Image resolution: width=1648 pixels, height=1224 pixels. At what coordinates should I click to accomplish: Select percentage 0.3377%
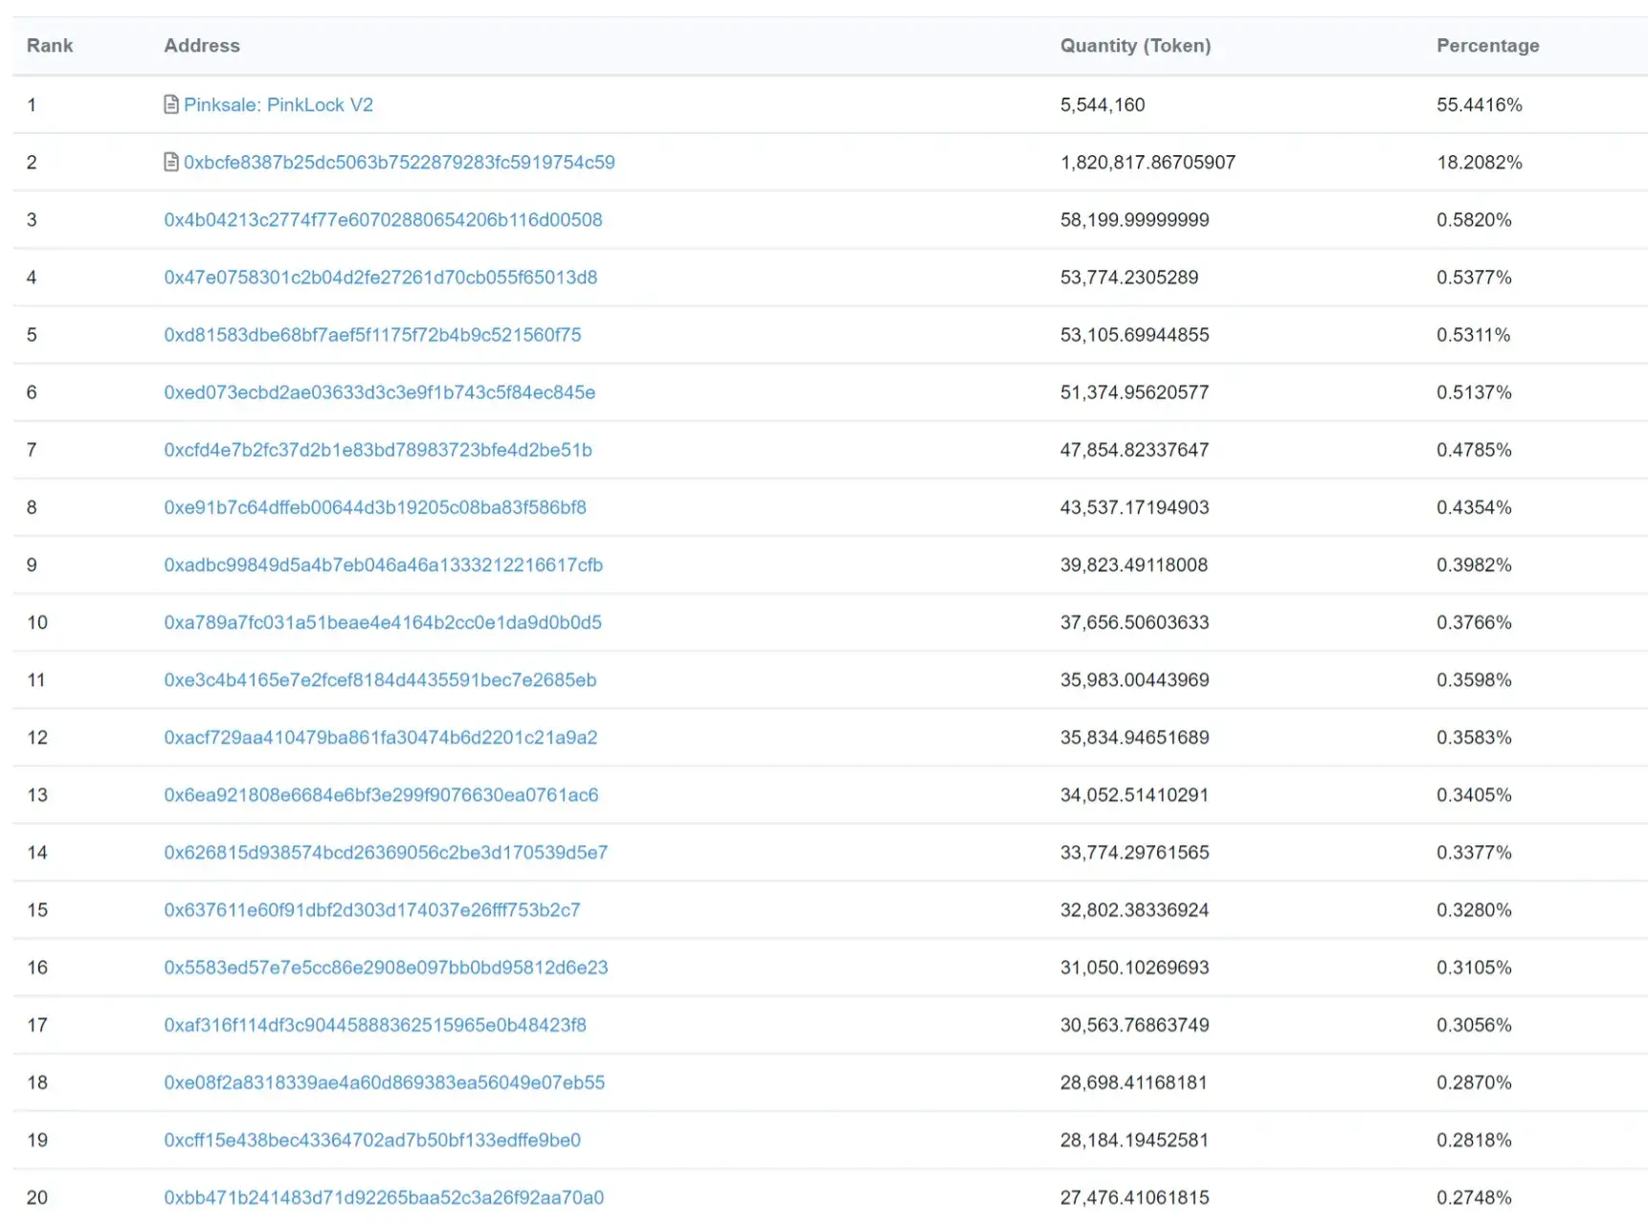point(1474,851)
